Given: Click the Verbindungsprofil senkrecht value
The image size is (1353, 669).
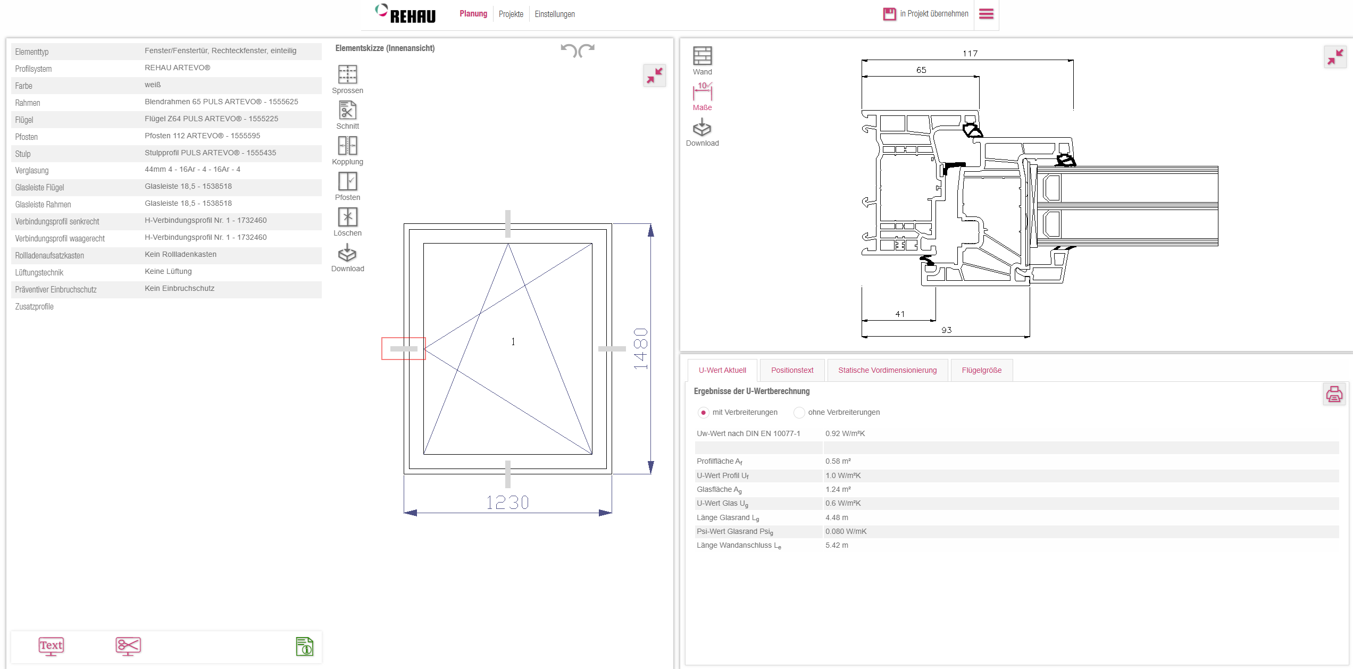Looking at the screenshot, I should pos(206,221).
